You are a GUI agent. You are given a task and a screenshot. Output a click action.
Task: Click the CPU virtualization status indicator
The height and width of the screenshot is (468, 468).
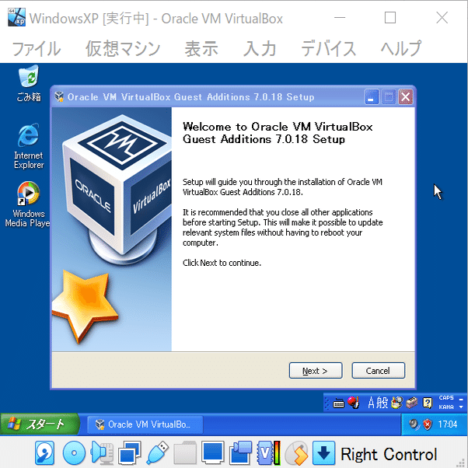click(x=268, y=453)
